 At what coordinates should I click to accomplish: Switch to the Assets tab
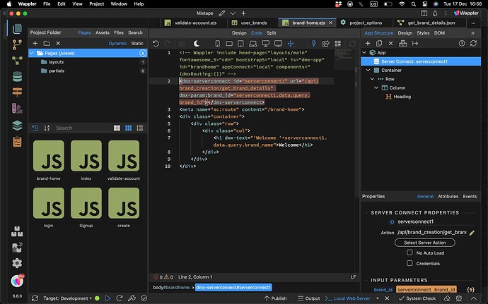tap(103, 32)
